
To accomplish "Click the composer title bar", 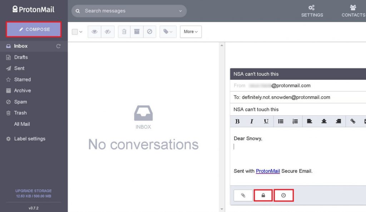I will pos(298,74).
